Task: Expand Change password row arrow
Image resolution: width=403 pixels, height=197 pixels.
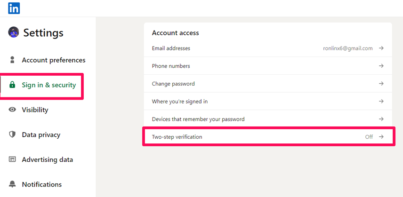Action: [381, 84]
